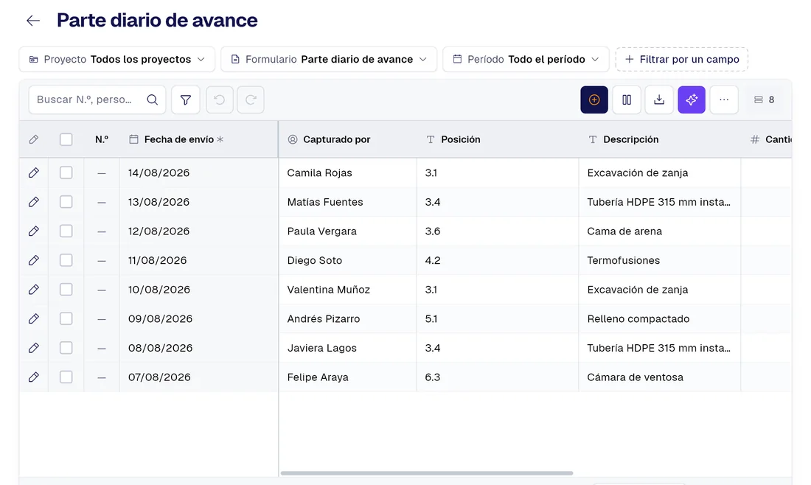Click the position 5.1 cell
This screenshot has width=811, height=485.
498,319
